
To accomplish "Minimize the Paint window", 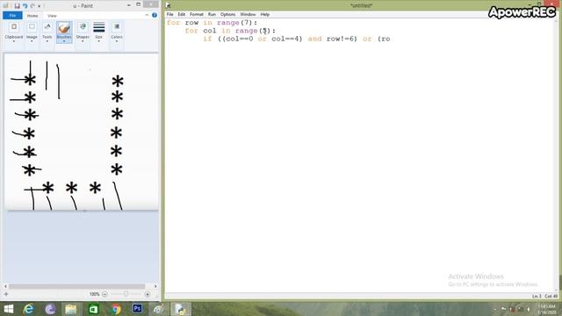I will [x=129, y=5].
